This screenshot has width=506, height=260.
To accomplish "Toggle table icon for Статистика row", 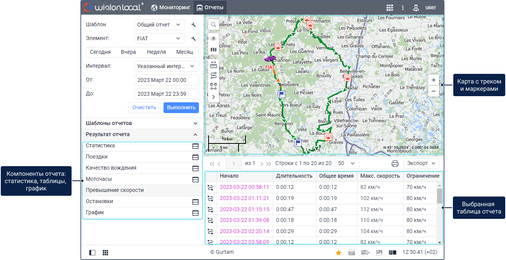I will pos(195,146).
